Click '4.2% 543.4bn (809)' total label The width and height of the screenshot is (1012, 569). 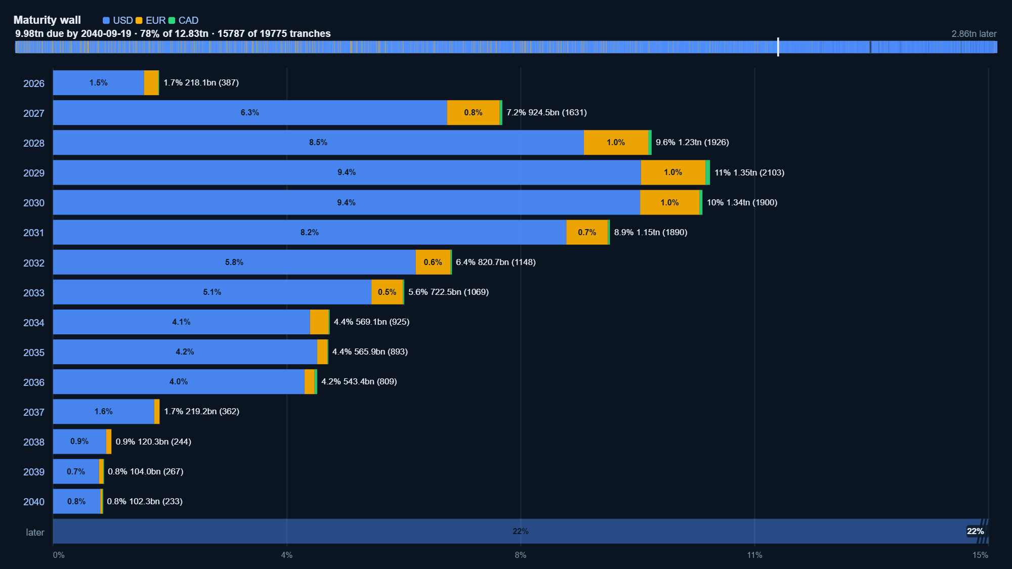click(x=359, y=381)
